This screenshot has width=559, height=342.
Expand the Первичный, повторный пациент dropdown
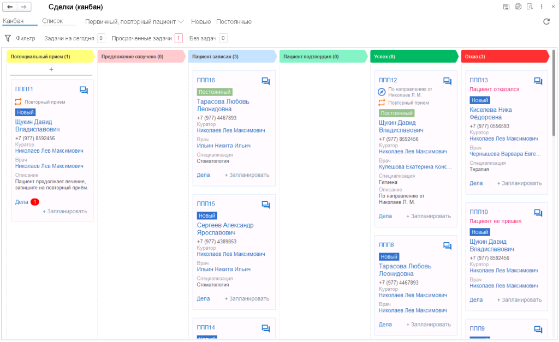point(134,22)
